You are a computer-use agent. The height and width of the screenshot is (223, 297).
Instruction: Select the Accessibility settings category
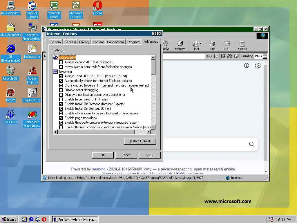click(x=67, y=57)
